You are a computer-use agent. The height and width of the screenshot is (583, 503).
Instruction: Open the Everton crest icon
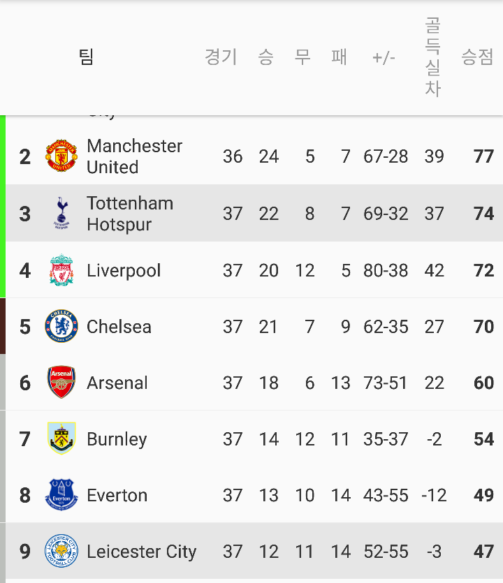pos(61,494)
